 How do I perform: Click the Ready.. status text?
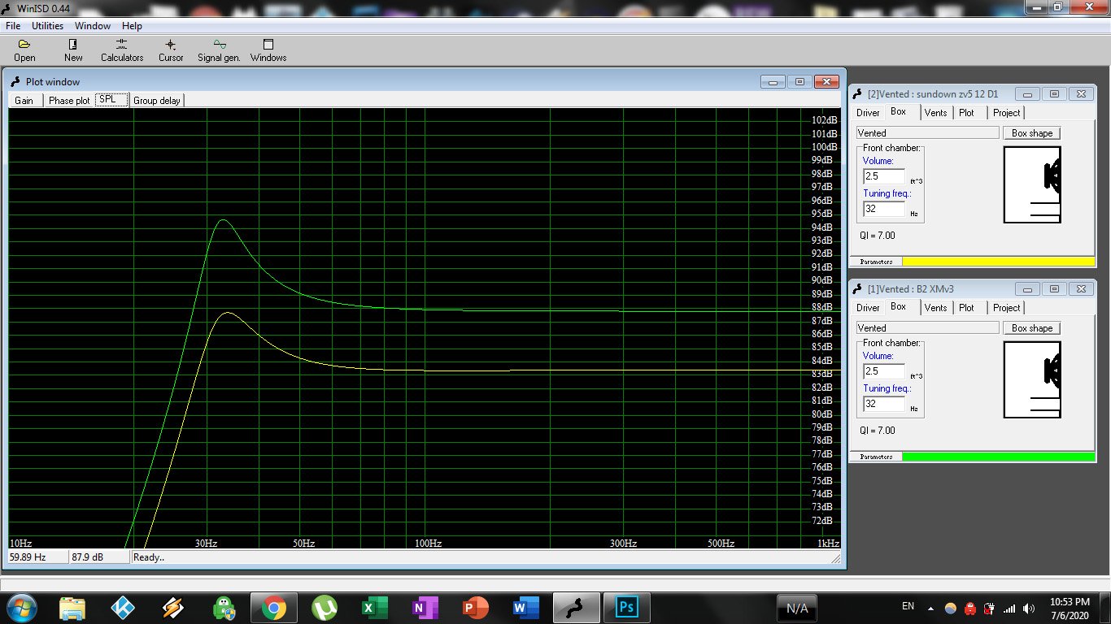click(x=149, y=557)
